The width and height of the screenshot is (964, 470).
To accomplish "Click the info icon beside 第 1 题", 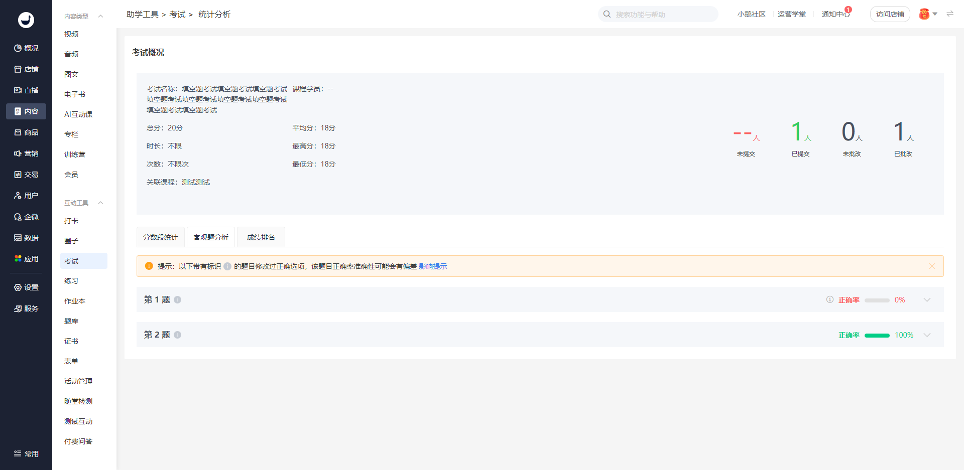I will click(178, 300).
